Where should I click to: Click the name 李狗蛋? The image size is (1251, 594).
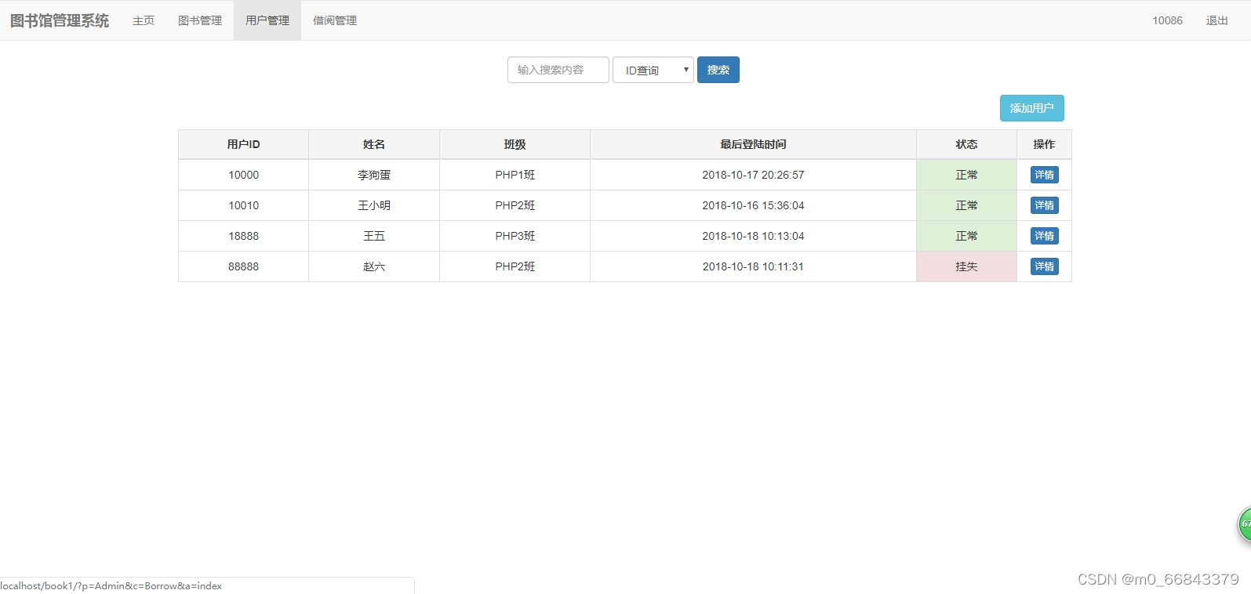(x=374, y=175)
